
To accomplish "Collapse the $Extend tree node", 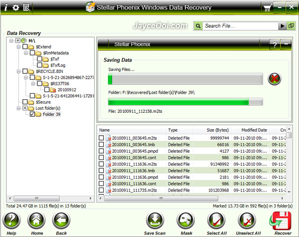I will coord(18,47).
